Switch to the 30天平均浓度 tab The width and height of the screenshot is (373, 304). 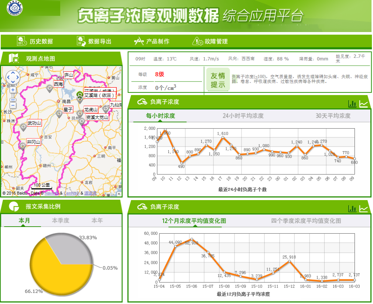[333, 116]
